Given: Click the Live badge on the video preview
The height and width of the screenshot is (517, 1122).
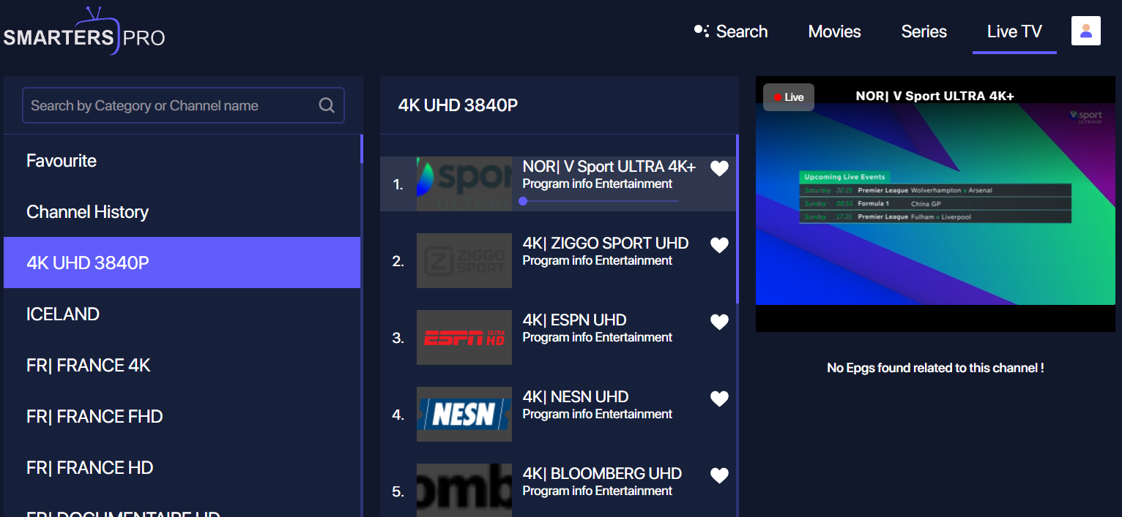Looking at the screenshot, I should (788, 97).
